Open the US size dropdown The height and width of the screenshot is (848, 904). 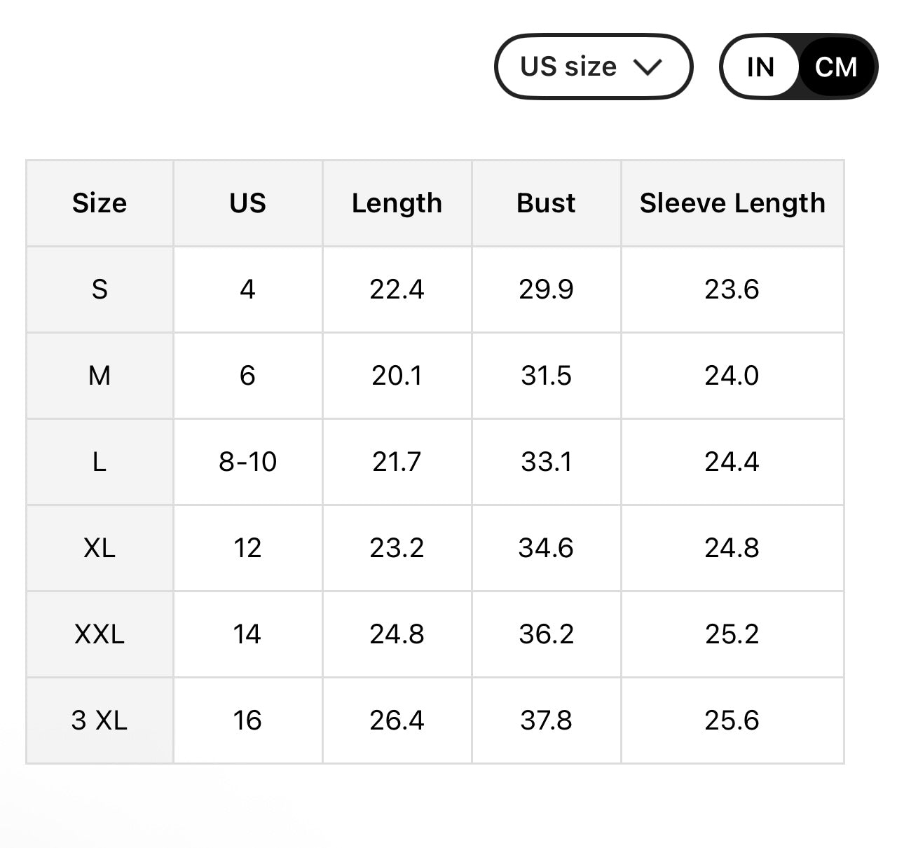[593, 67]
